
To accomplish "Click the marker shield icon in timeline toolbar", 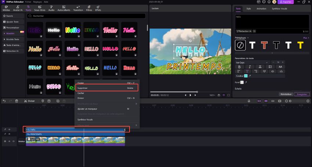I will [43, 101].
